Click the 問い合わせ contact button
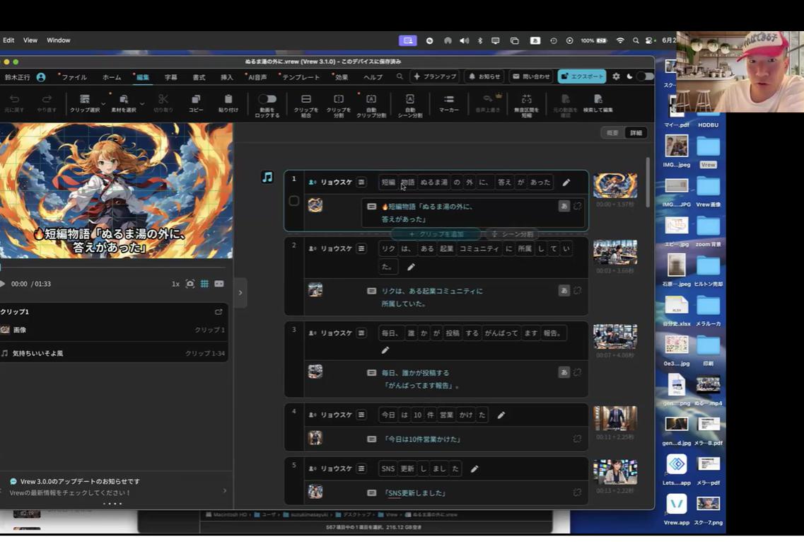 [531, 76]
